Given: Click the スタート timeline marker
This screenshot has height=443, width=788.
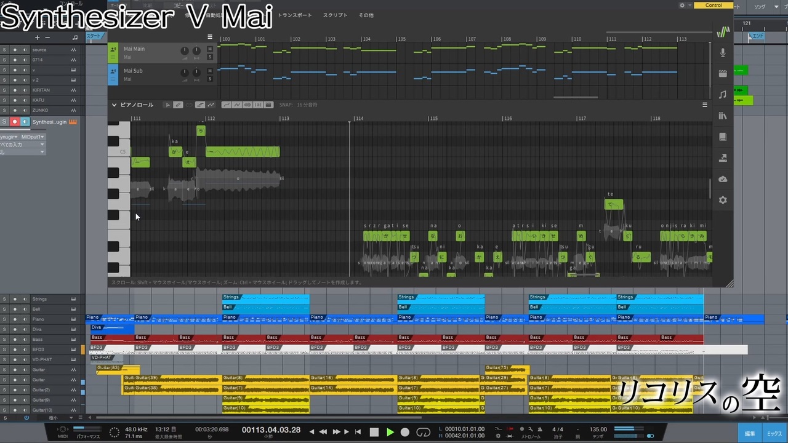Looking at the screenshot, I should [x=94, y=36].
